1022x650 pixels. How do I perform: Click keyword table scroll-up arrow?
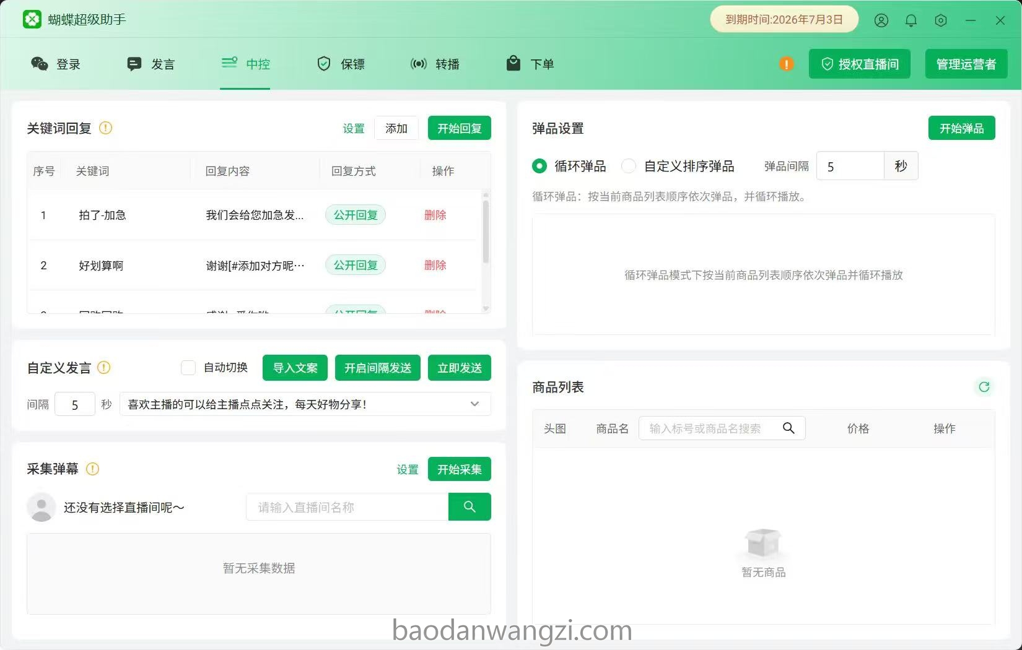tap(486, 194)
